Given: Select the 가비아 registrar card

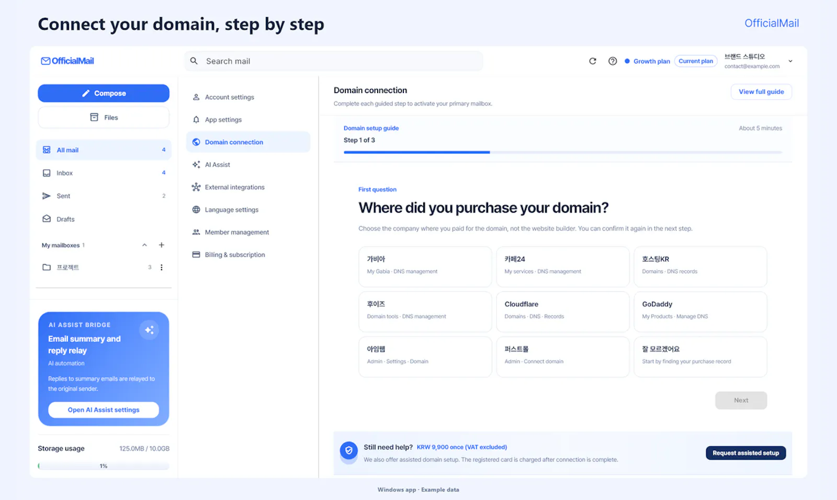Looking at the screenshot, I should 425,267.
